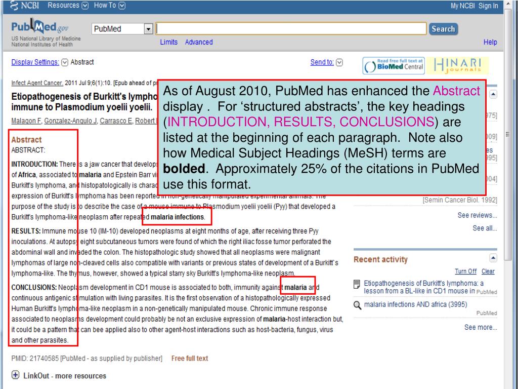The image size is (518, 389).
Task: Click the document icon beside Etiopathogenesis item
Action: click(357, 284)
